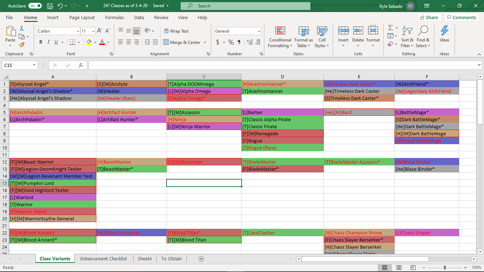Click the Increase Indent icon
The height and width of the screenshot is (272, 484).
pos(155,42)
